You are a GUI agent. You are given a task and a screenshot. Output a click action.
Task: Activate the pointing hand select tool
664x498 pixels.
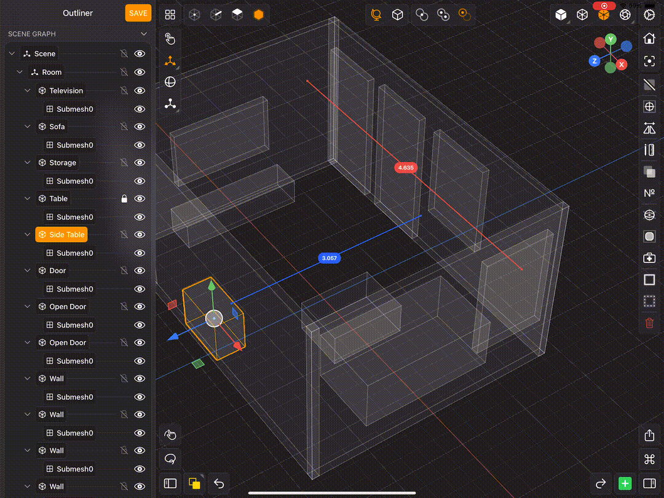click(x=170, y=39)
